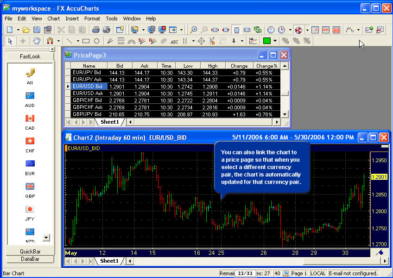Select the EUR/USD Bid row name cell
The image size is (393, 278).
click(x=89, y=86)
